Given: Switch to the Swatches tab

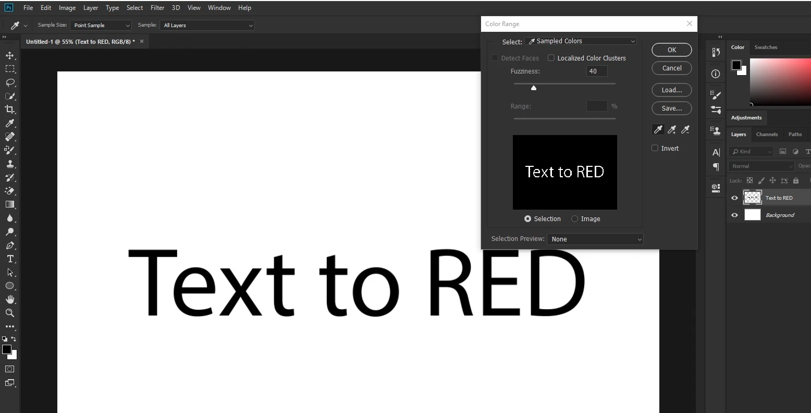Looking at the screenshot, I should pyautogui.click(x=766, y=47).
